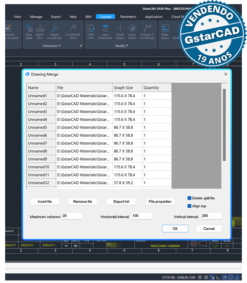Screen dimensions: 247x283
Task: Toggle the Align top checkbox
Action: click(190, 206)
